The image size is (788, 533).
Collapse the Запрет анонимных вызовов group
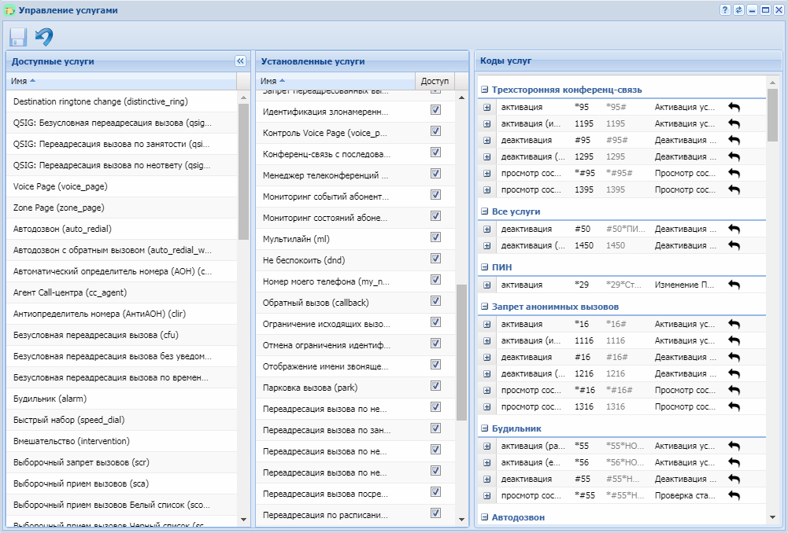485,307
